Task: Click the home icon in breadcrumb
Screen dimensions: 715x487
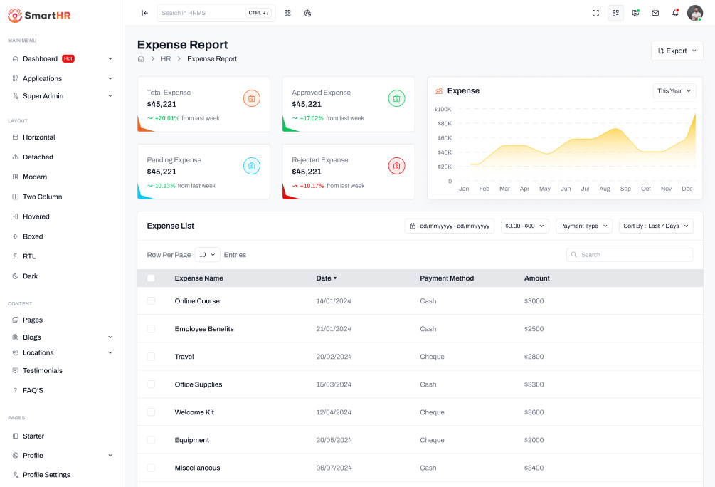Action: coord(141,59)
